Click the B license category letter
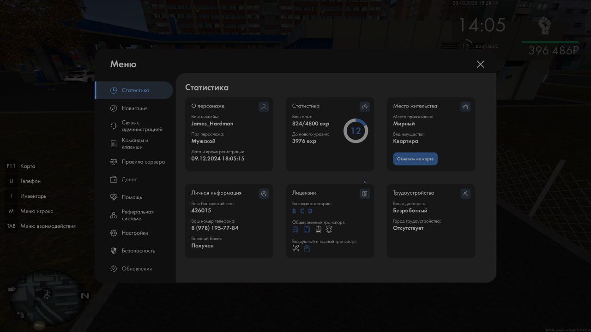 (x=294, y=211)
